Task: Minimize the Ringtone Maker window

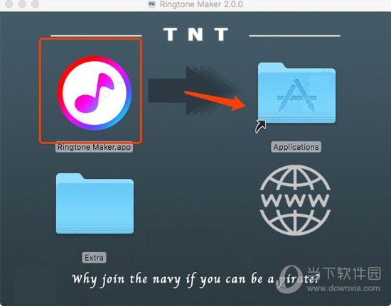Action: click(x=22, y=4)
